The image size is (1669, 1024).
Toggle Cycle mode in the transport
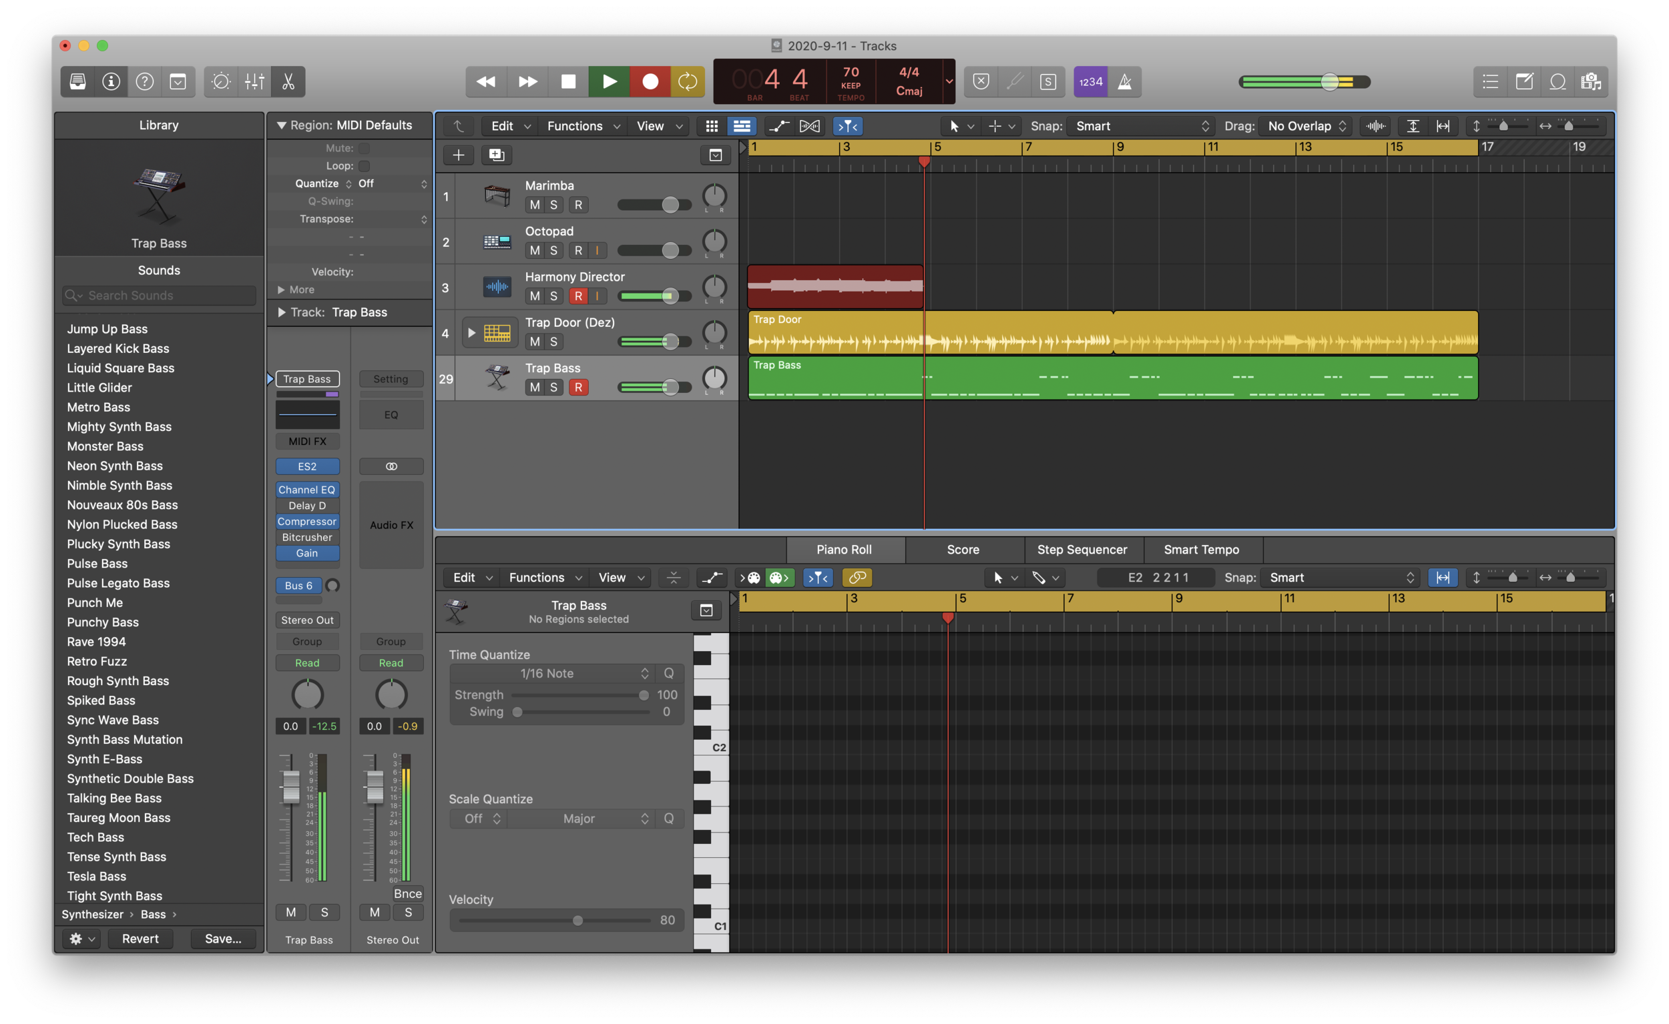pyautogui.click(x=688, y=82)
